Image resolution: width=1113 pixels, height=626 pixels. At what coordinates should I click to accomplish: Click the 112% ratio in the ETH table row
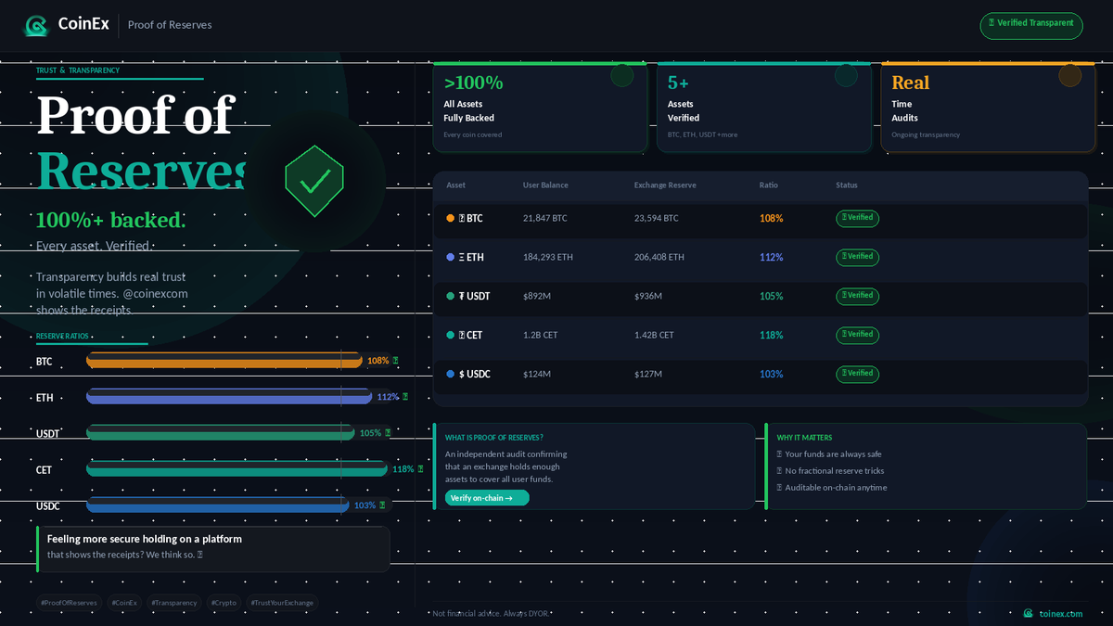coord(772,258)
